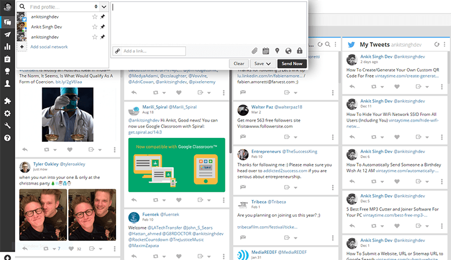451x260 pixels.
Task: Open the tribecafilm.com festival link
Action: coord(267,227)
